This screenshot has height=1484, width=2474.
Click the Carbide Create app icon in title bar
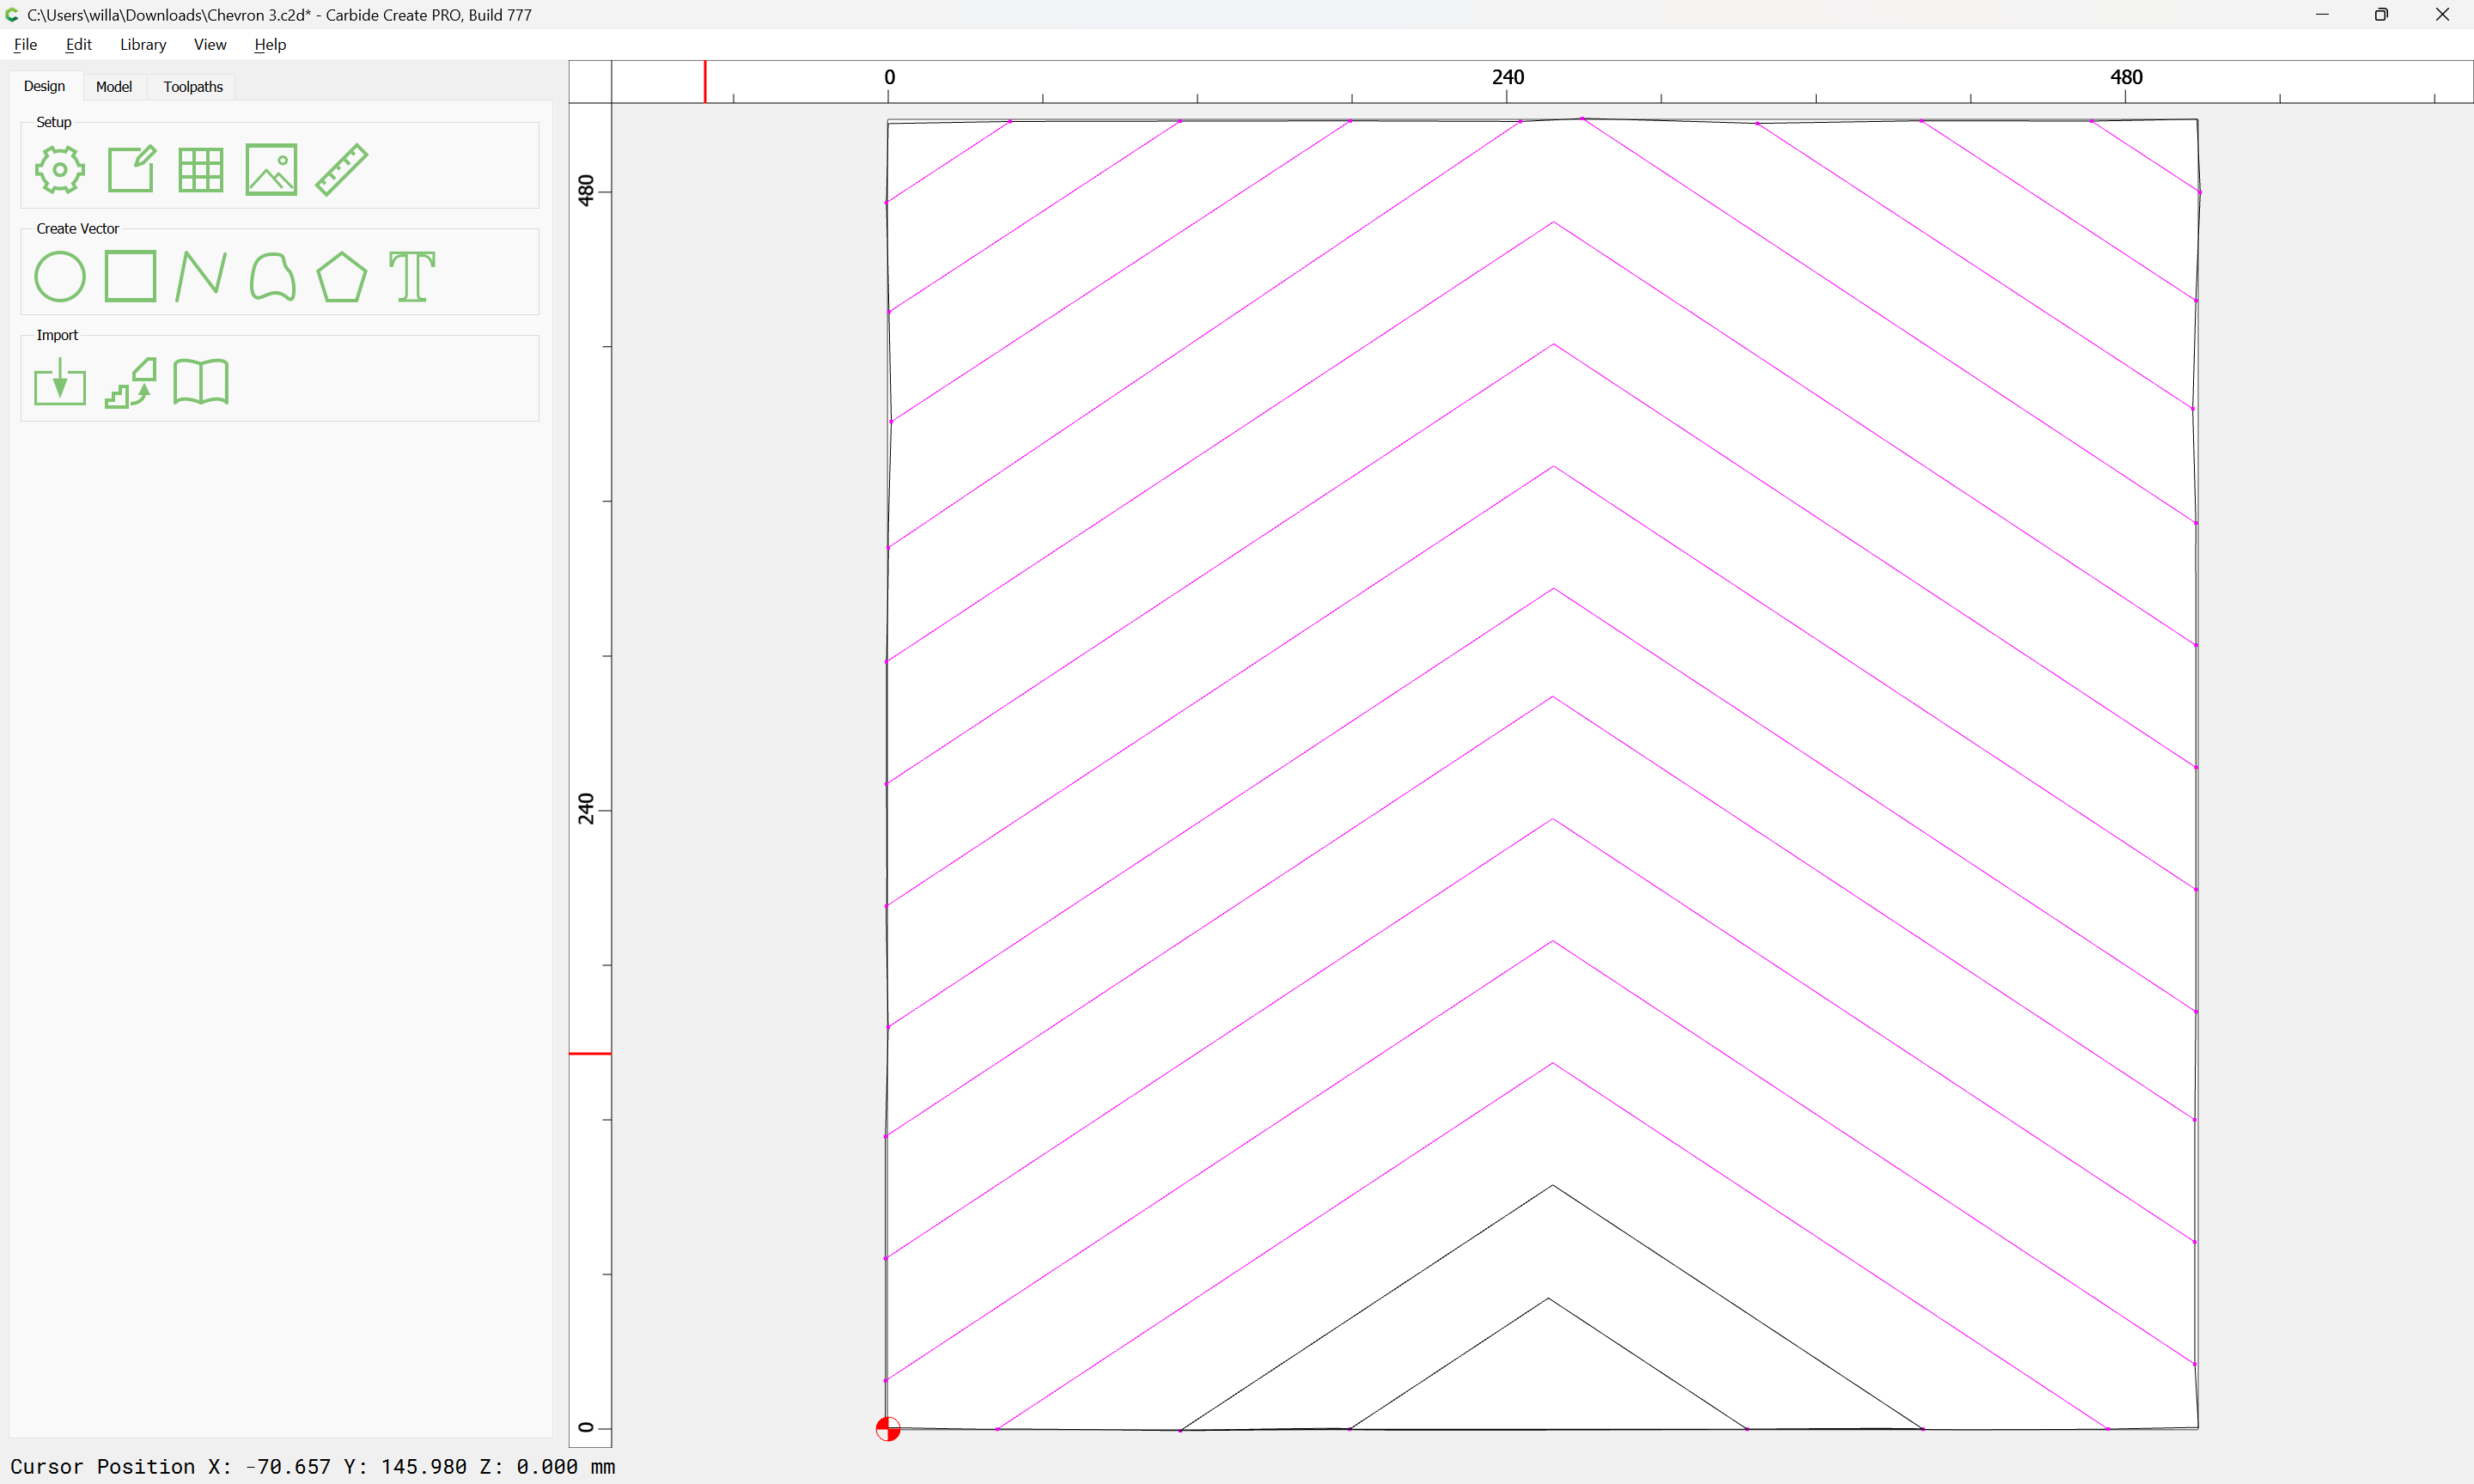pyautogui.click(x=12, y=15)
